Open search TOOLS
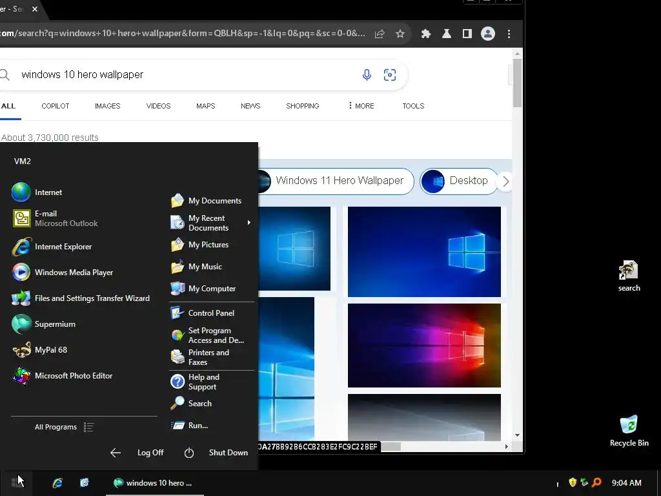 click(x=413, y=106)
